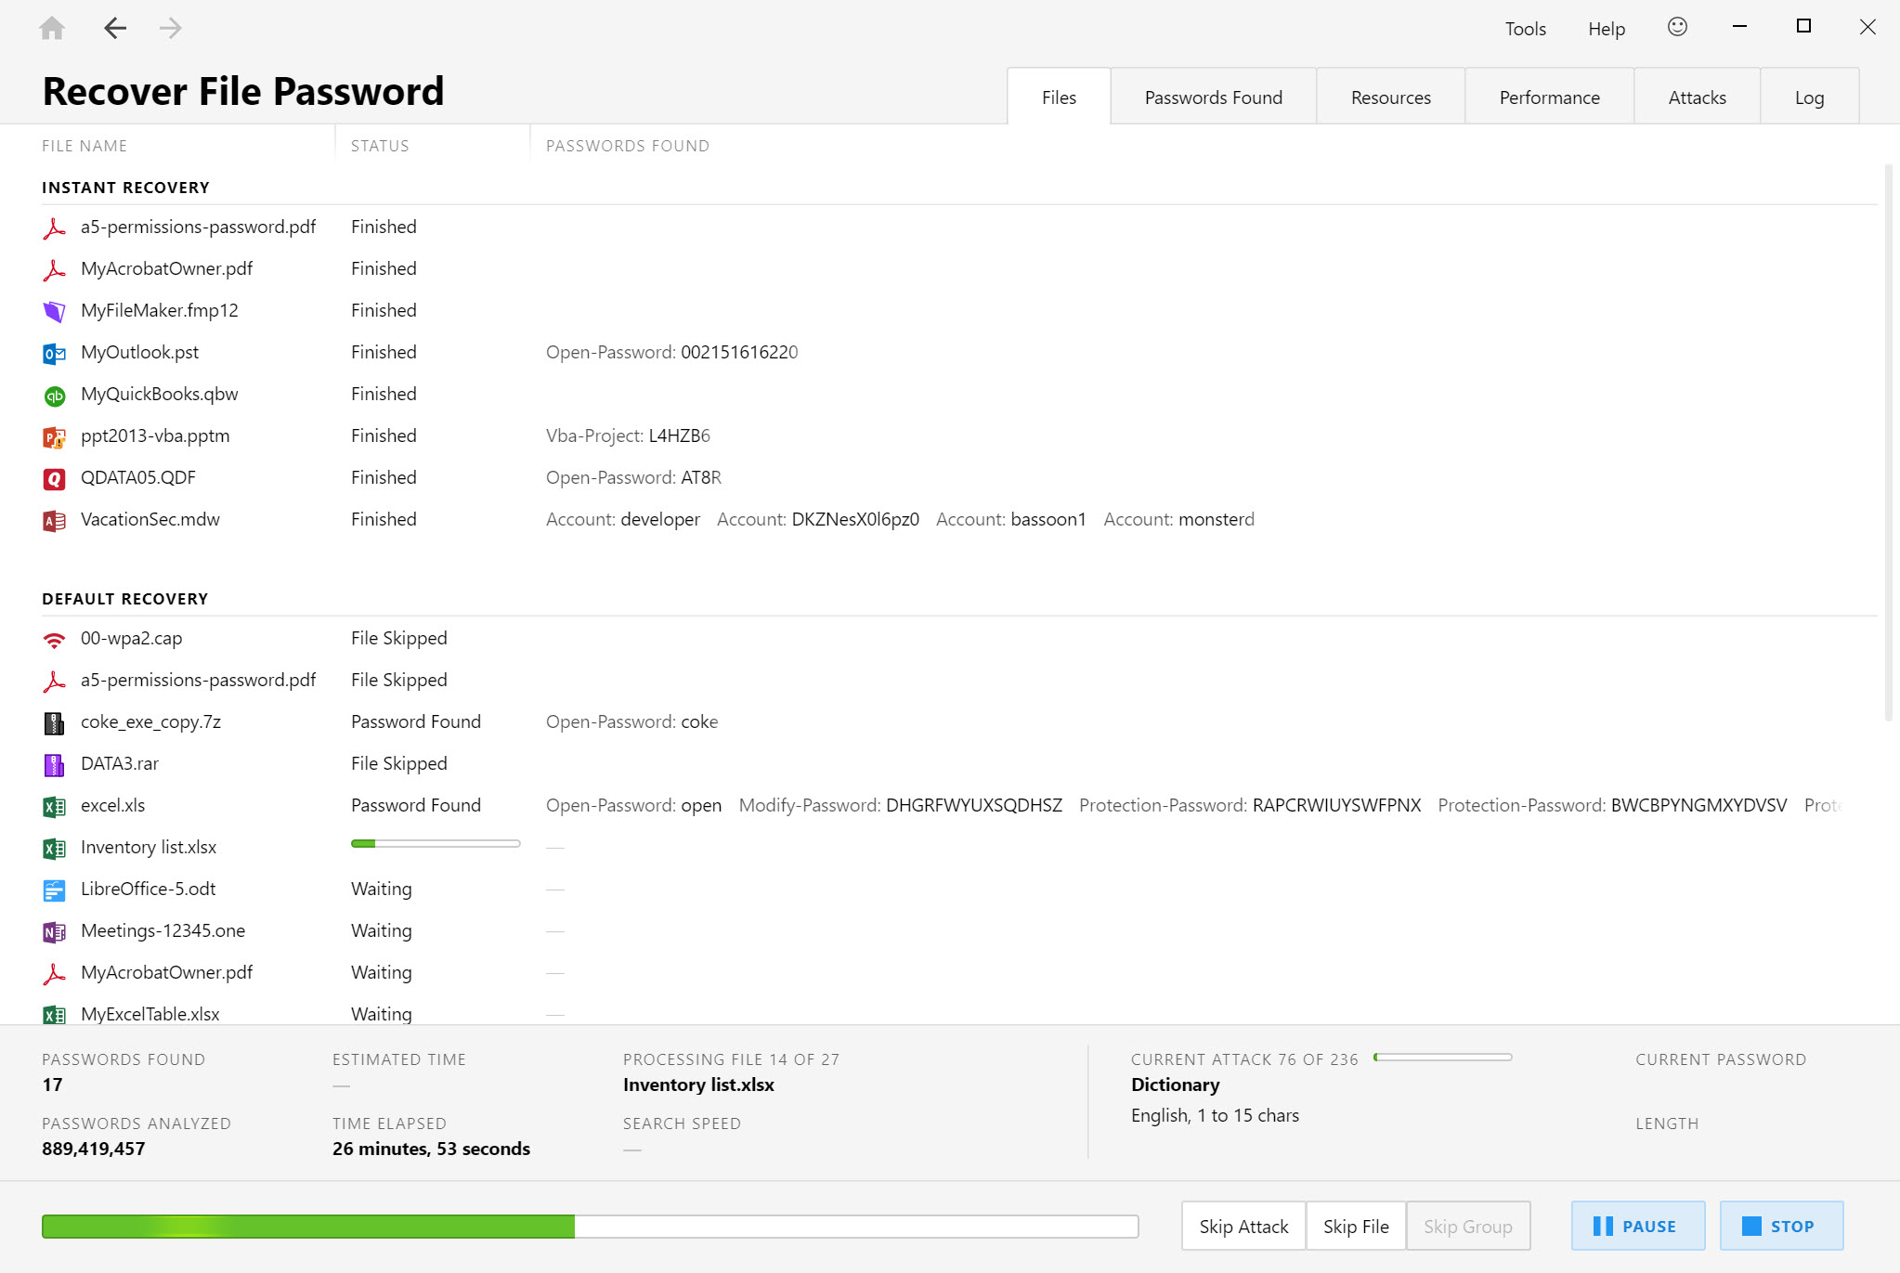
Task: Click FileMaker icon beside MyFileMaker.fmp12
Action: pos(54,311)
